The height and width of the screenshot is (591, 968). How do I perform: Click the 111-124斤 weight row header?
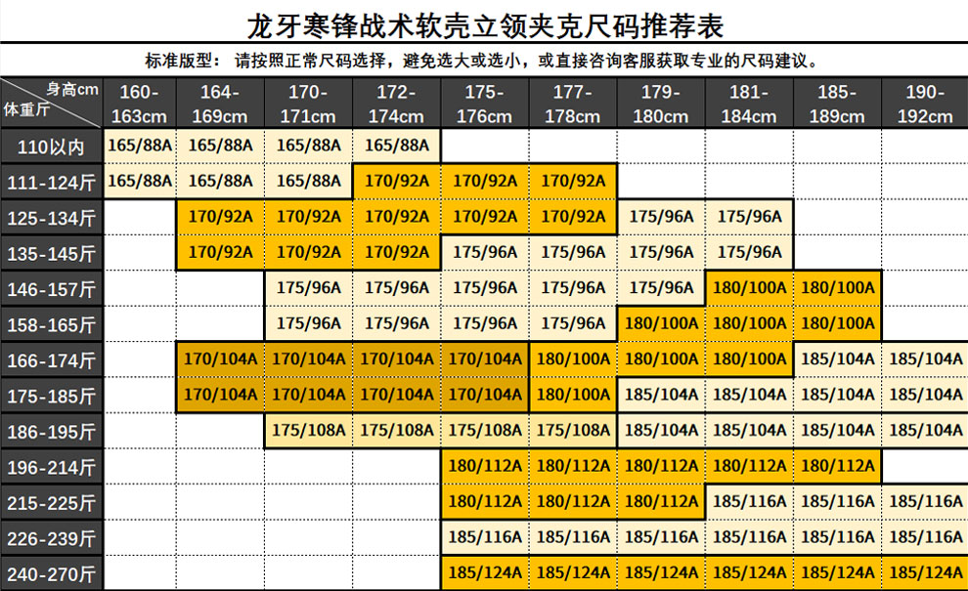coord(51,182)
